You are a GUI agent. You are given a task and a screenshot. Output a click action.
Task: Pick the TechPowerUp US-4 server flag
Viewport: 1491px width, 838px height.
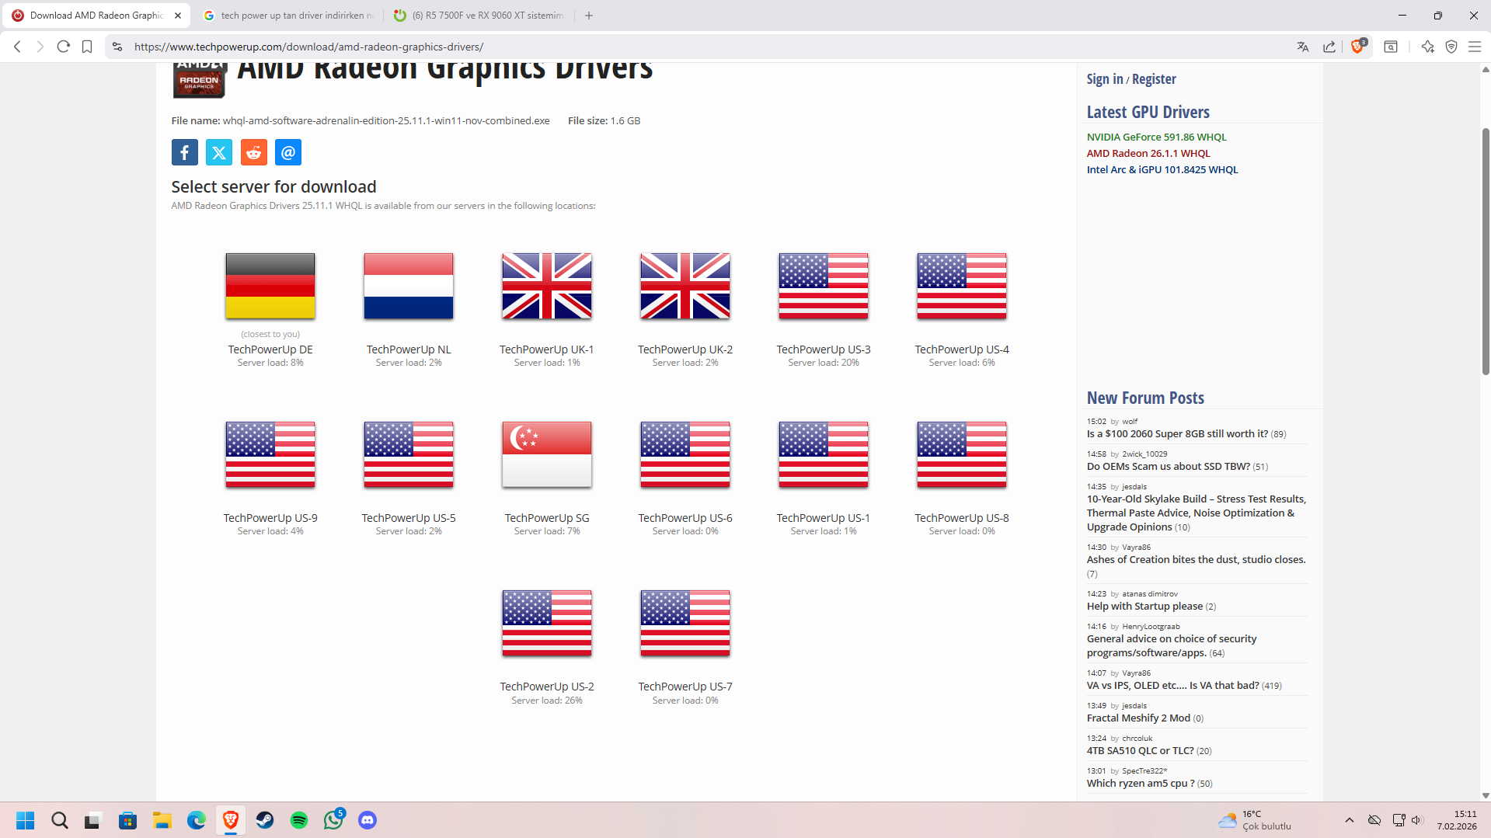tap(962, 286)
